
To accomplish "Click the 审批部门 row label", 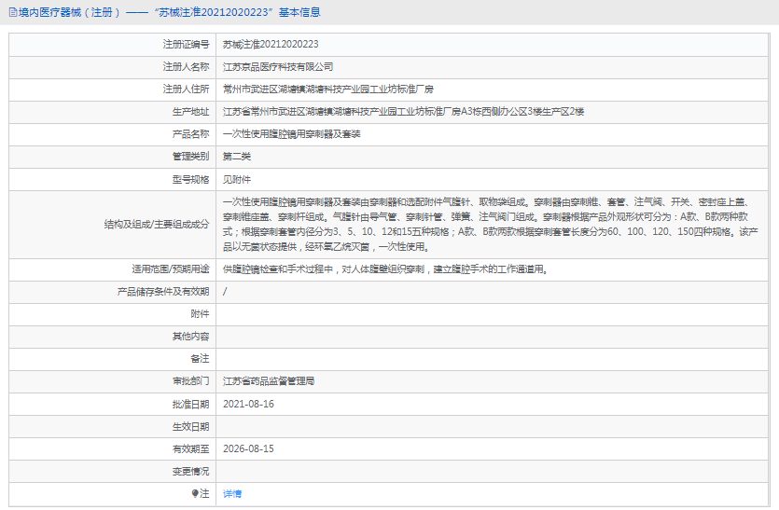I will (190, 381).
